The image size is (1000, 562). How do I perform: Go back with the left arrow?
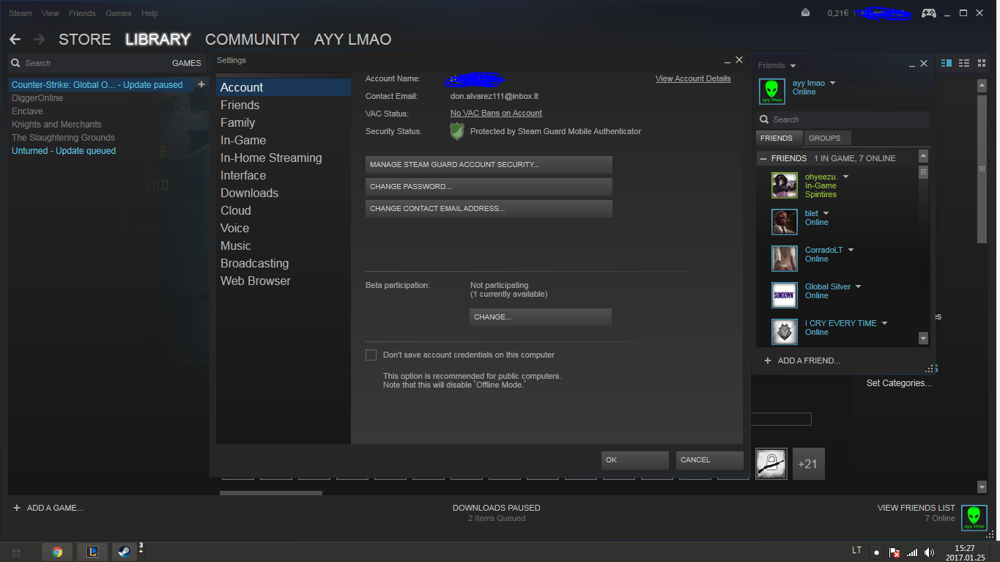tap(15, 40)
